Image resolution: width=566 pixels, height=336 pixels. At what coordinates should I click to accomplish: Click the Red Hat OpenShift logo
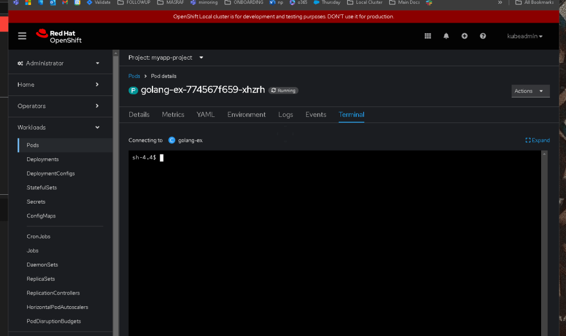coord(59,36)
